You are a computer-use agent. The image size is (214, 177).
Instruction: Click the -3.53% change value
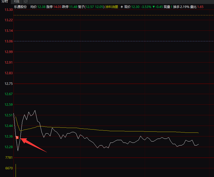coord(146,7)
